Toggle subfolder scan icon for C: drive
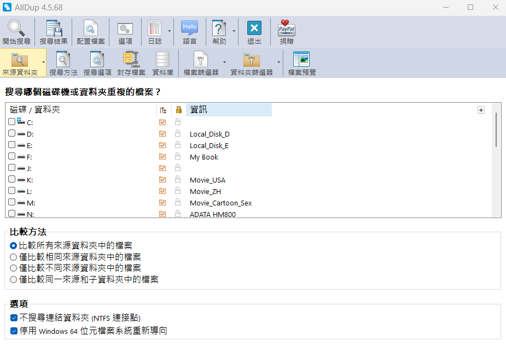 pos(162,122)
